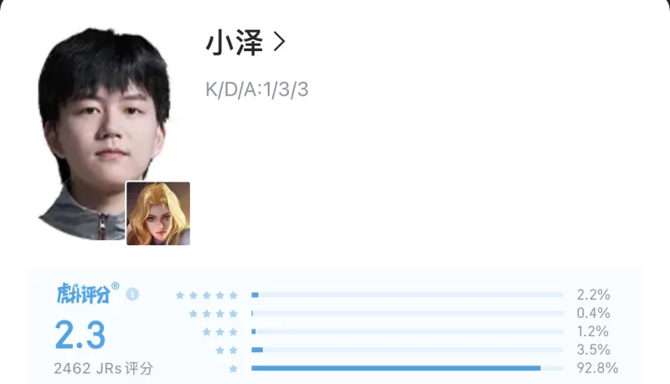Image resolution: width=670 pixels, height=384 pixels.
Task: Select the three-star rating row stars
Action: pyautogui.click(x=220, y=332)
